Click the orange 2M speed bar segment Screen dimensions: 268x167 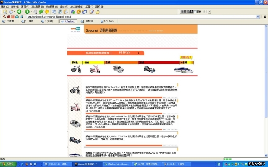(121, 63)
